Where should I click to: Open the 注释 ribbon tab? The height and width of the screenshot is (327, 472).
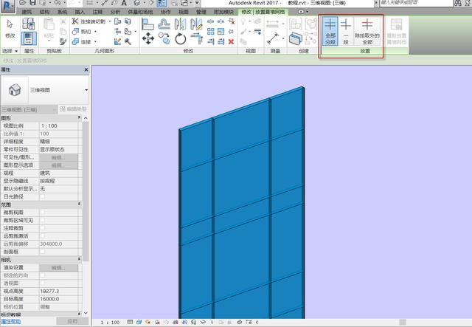pos(97,12)
